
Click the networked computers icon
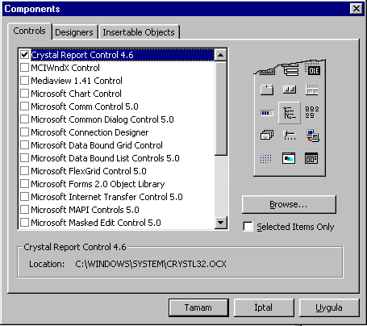(x=312, y=136)
